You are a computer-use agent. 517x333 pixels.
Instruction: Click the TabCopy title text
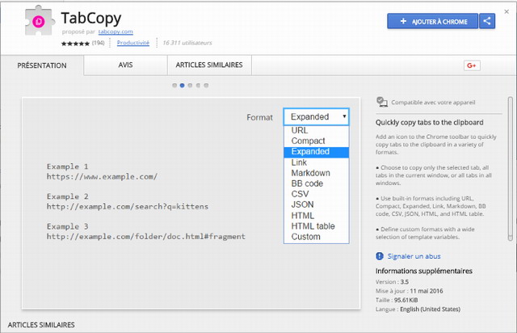[91, 18]
